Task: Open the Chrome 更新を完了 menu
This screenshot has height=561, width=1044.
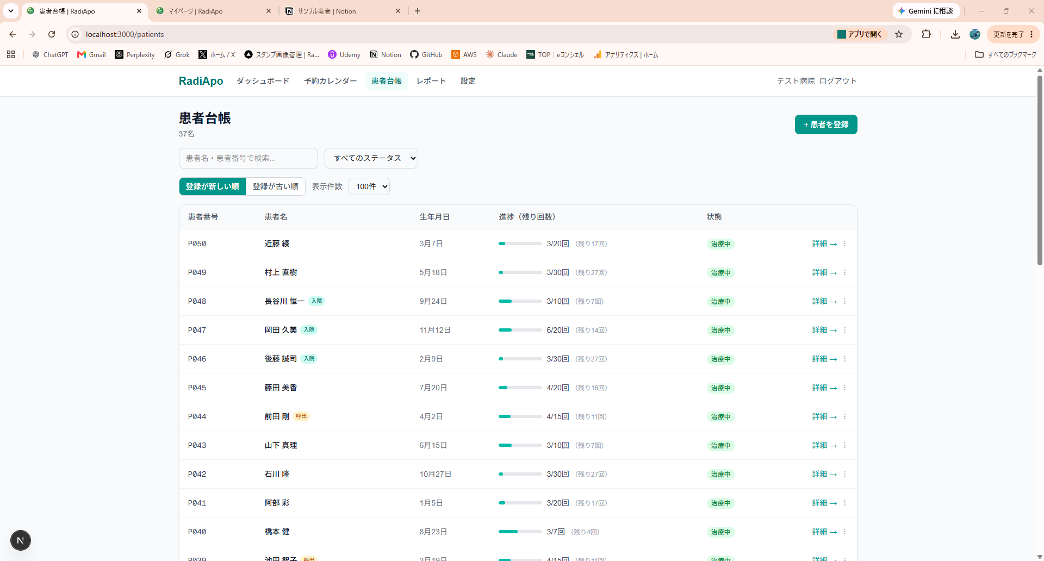Action: [1014, 34]
